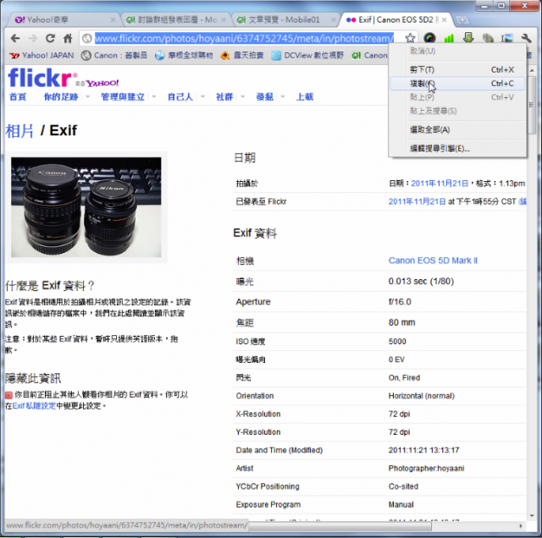
Task: Click the Exposure Program Manual value
Action: pyautogui.click(x=401, y=504)
